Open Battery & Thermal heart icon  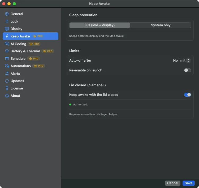(7, 51)
